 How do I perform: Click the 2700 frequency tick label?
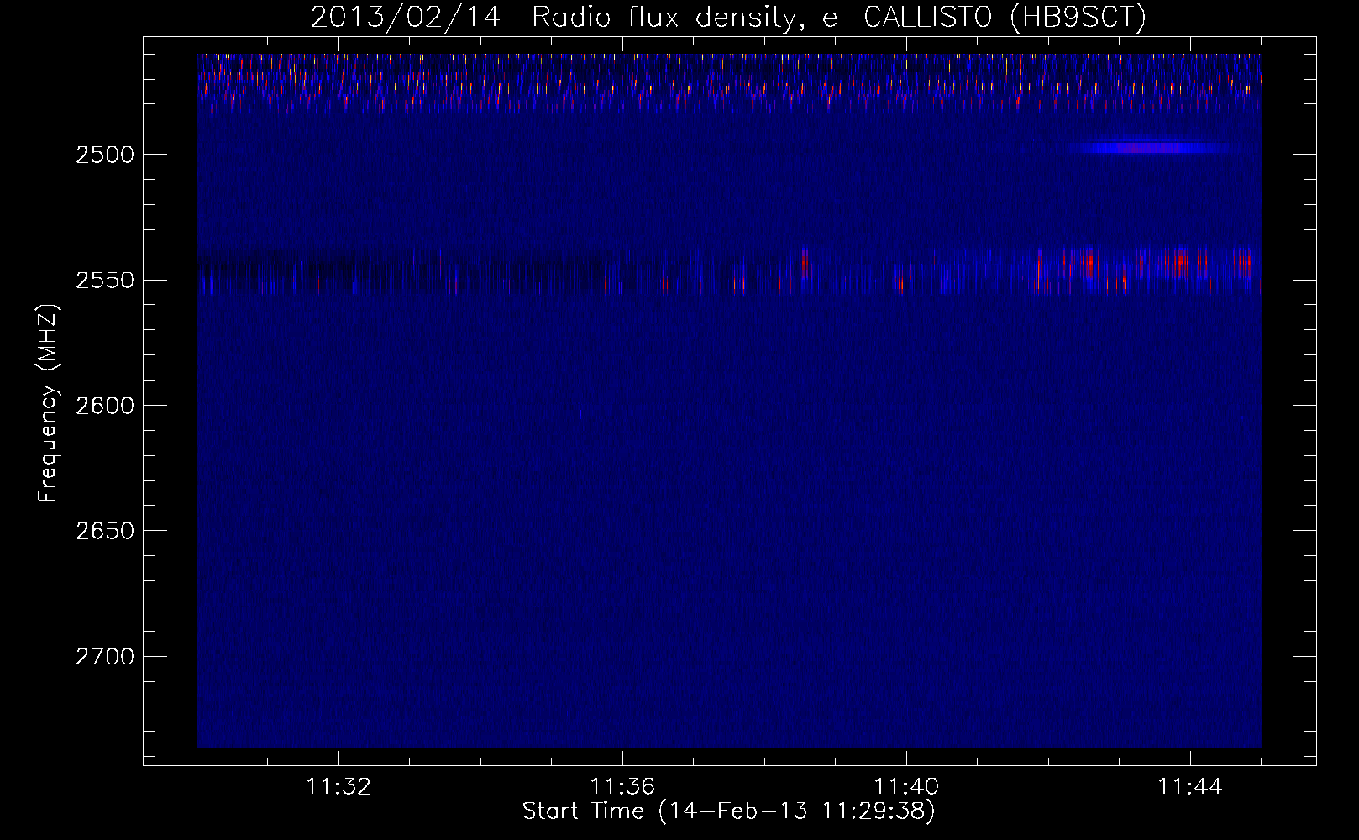point(105,657)
